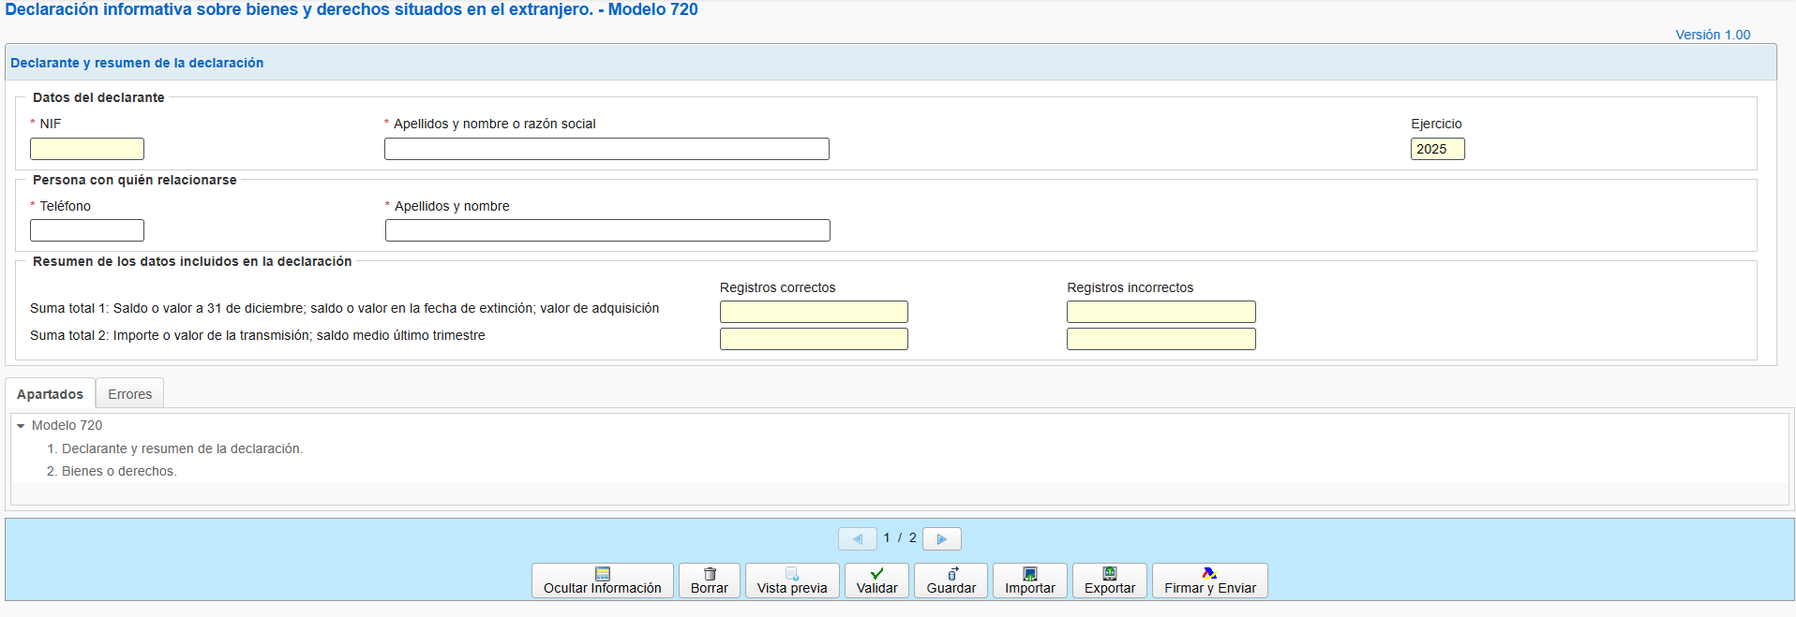Image resolution: width=1796 pixels, height=617 pixels.
Task: Focus contact person Apellidos y nombre field
Action: [x=607, y=230]
